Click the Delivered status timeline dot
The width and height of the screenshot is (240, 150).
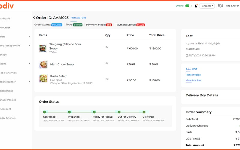point(144,112)
